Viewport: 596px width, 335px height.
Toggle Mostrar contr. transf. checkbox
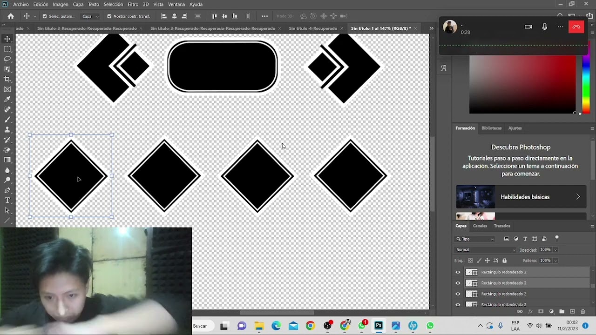pos(109,16)
